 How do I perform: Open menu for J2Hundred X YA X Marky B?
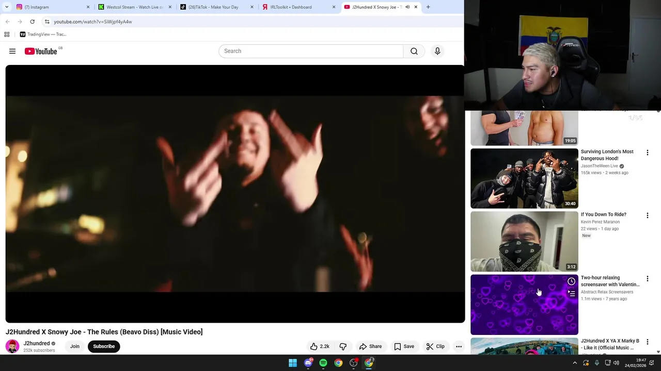(647, 342)
